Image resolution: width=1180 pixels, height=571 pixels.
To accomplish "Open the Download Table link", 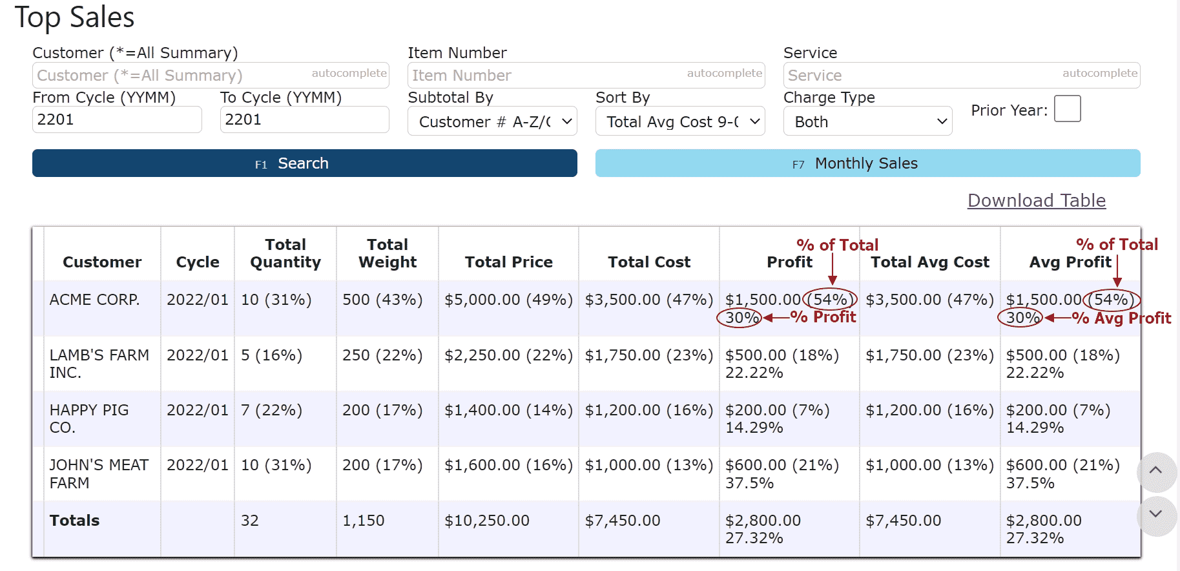I will (x=1037, y=201).
